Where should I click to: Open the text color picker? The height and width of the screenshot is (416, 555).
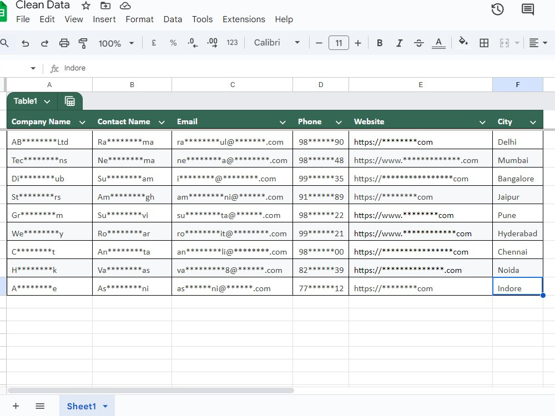point(438,43)
